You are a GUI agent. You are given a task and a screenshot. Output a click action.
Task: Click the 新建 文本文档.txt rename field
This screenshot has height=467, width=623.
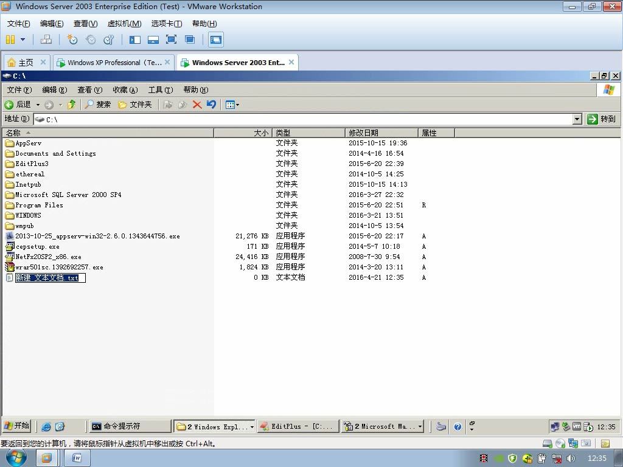pyautogui.click(x=50, y=277)
